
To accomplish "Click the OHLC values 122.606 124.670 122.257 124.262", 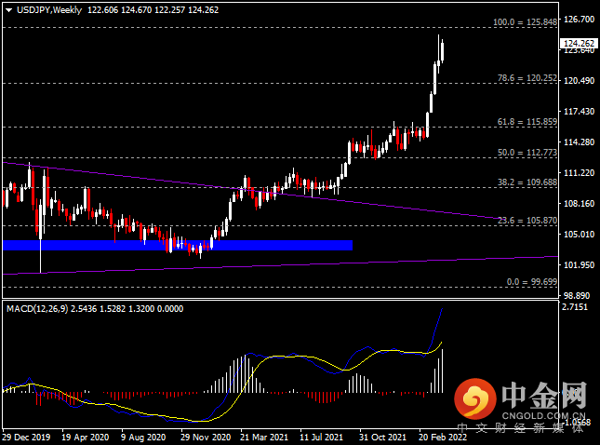I will click(x=153, y=10).
